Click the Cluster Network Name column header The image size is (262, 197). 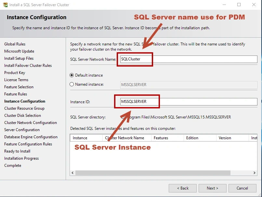127,138
